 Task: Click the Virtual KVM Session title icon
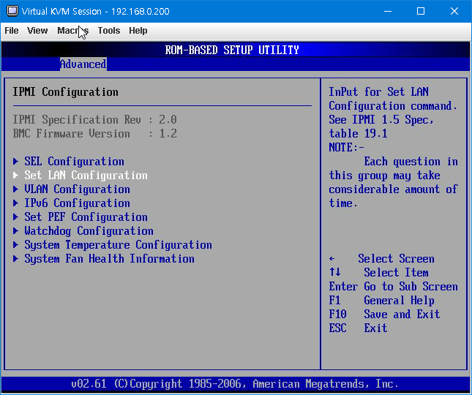click(x=12, y=11)
